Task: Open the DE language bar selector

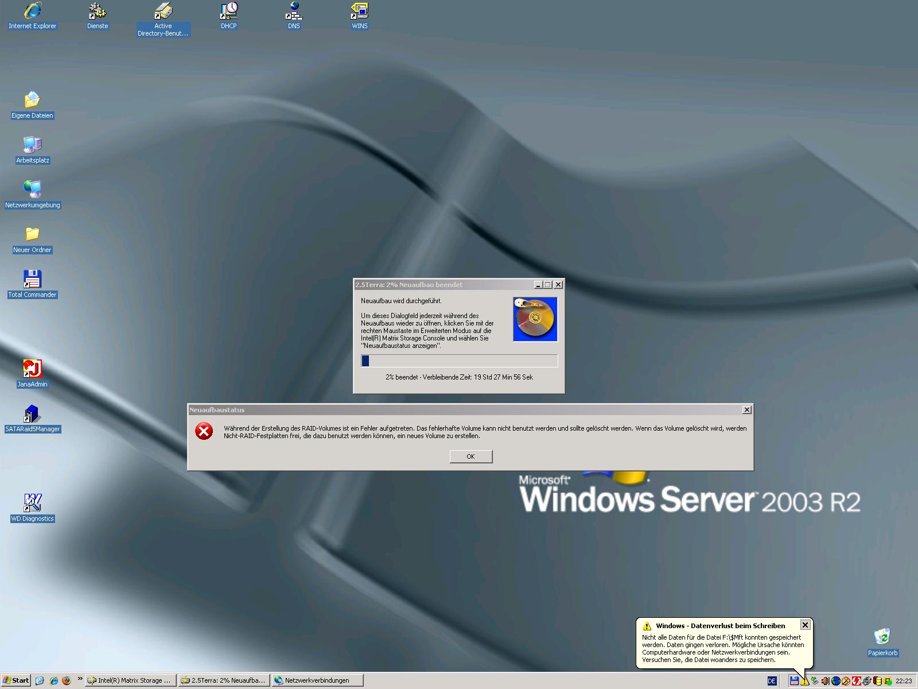Action: (772, 681)
